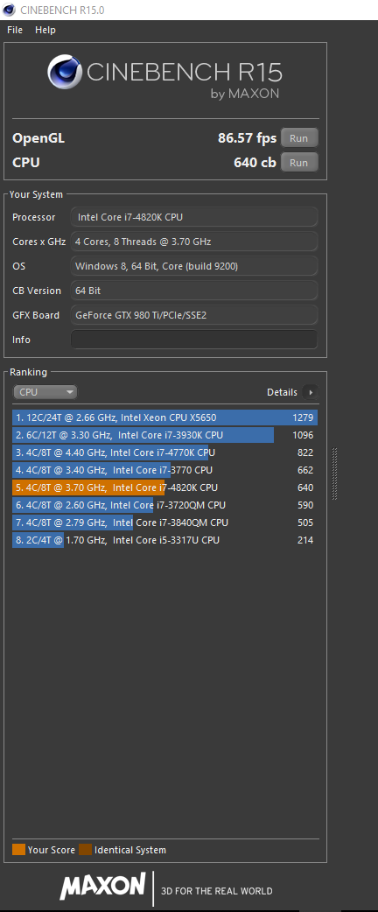Click the orange Your Score legend swatch

(x=18, y=850)
